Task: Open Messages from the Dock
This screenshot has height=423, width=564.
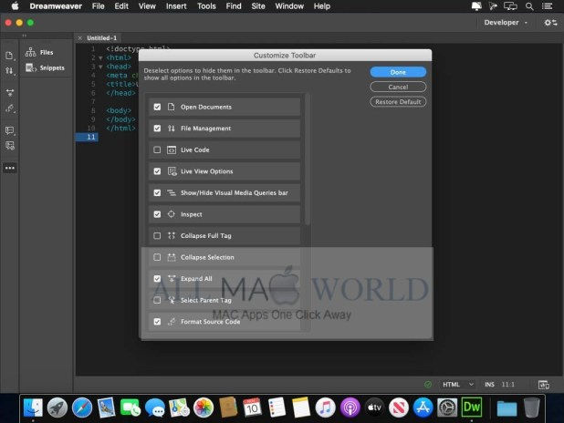Action: (x=154, y=408)
